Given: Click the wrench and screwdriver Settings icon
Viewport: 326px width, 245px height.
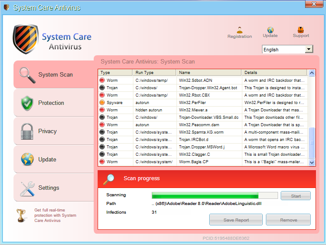Looking at the screenshot, I should coord(27,188).
